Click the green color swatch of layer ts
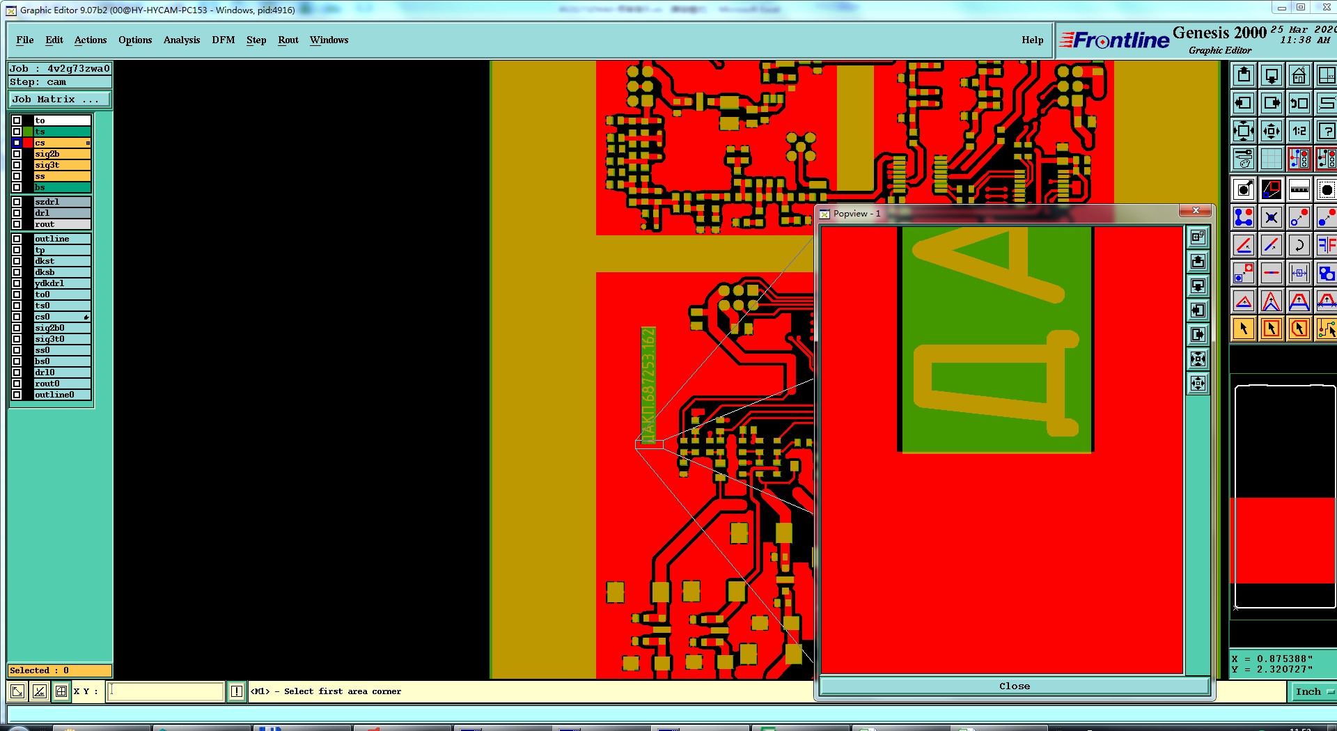This screenshot has height=731, width=1337. point(28,132)
